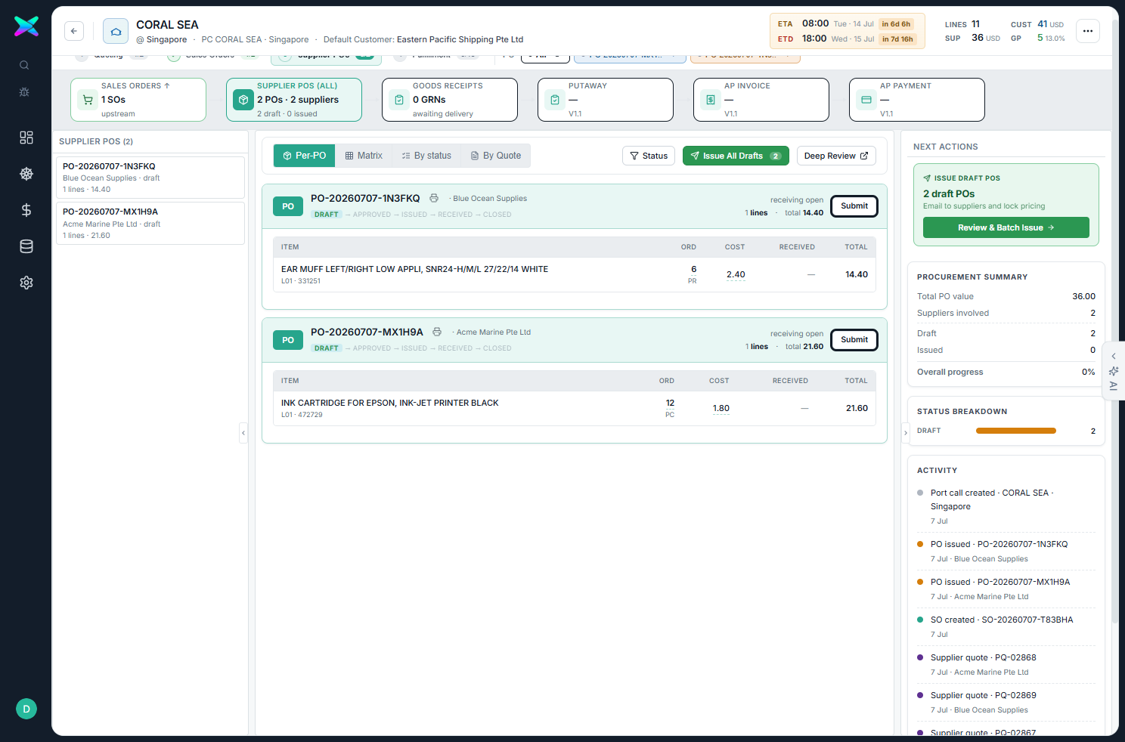Screen dimensions: 1125x742
Task: Click the print icon for PO-20260707-1N3FKQ
Action: click(434, 198)
